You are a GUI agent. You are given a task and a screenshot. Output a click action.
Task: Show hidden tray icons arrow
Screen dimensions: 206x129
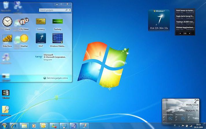(x=179, y=126)
